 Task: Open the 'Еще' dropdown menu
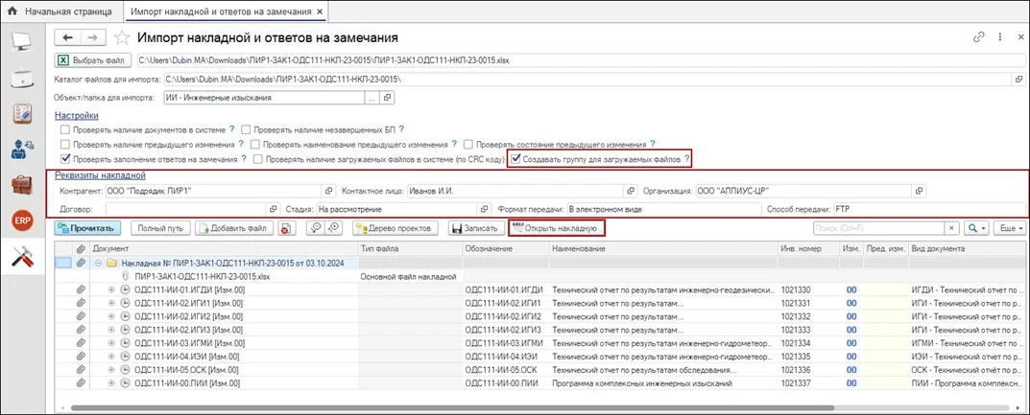coord(1011,228)
